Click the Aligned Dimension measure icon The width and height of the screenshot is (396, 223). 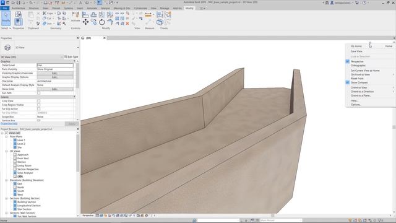148,15
